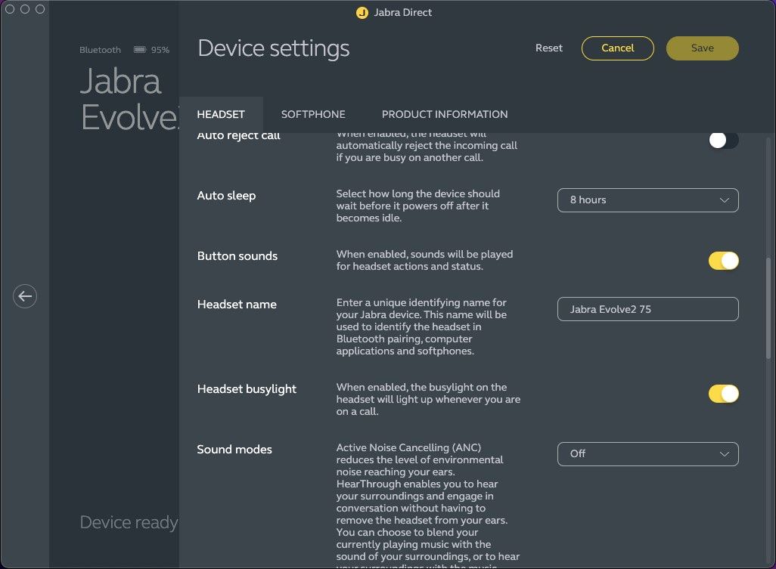Open the Auto sleep 8 hours dropdown

point(648,200)
